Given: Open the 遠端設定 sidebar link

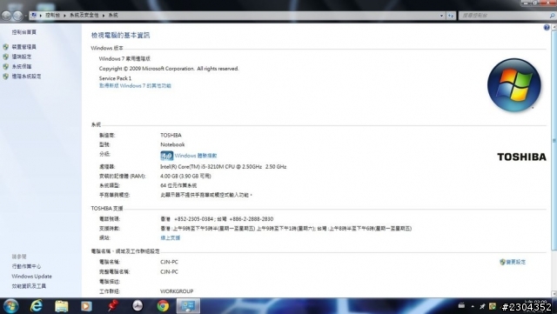Looking at the screenshot, I should [22, 57].
